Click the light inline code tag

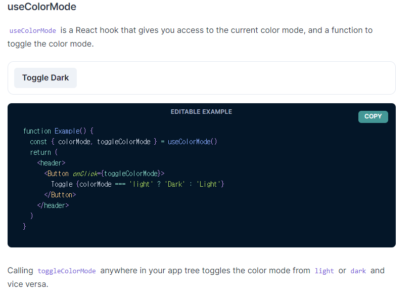(324, 271)
